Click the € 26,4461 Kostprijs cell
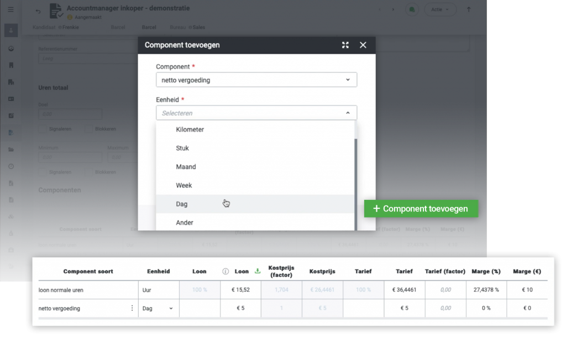The width and height of the screenshot is (566, 344). (322, 290)
